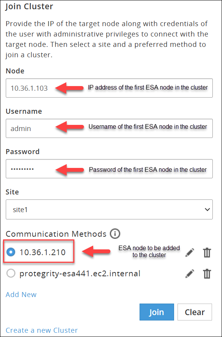
Task: Click the Join button
Action: tap(156, 312)
